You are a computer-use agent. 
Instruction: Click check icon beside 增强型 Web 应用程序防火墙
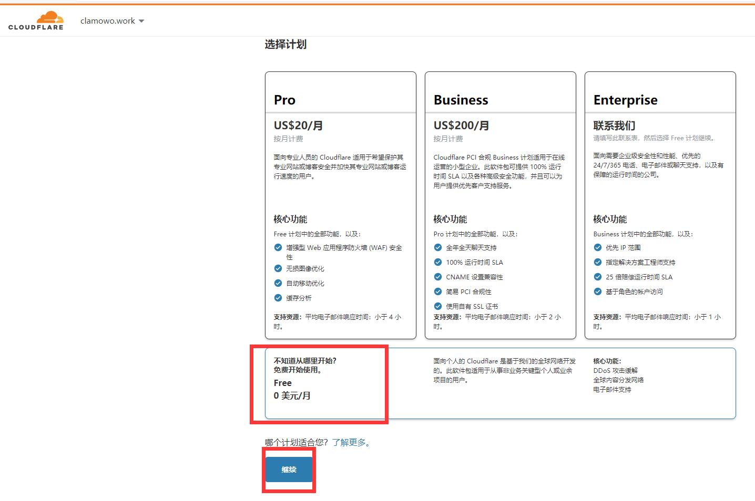[x=278, y=247]
